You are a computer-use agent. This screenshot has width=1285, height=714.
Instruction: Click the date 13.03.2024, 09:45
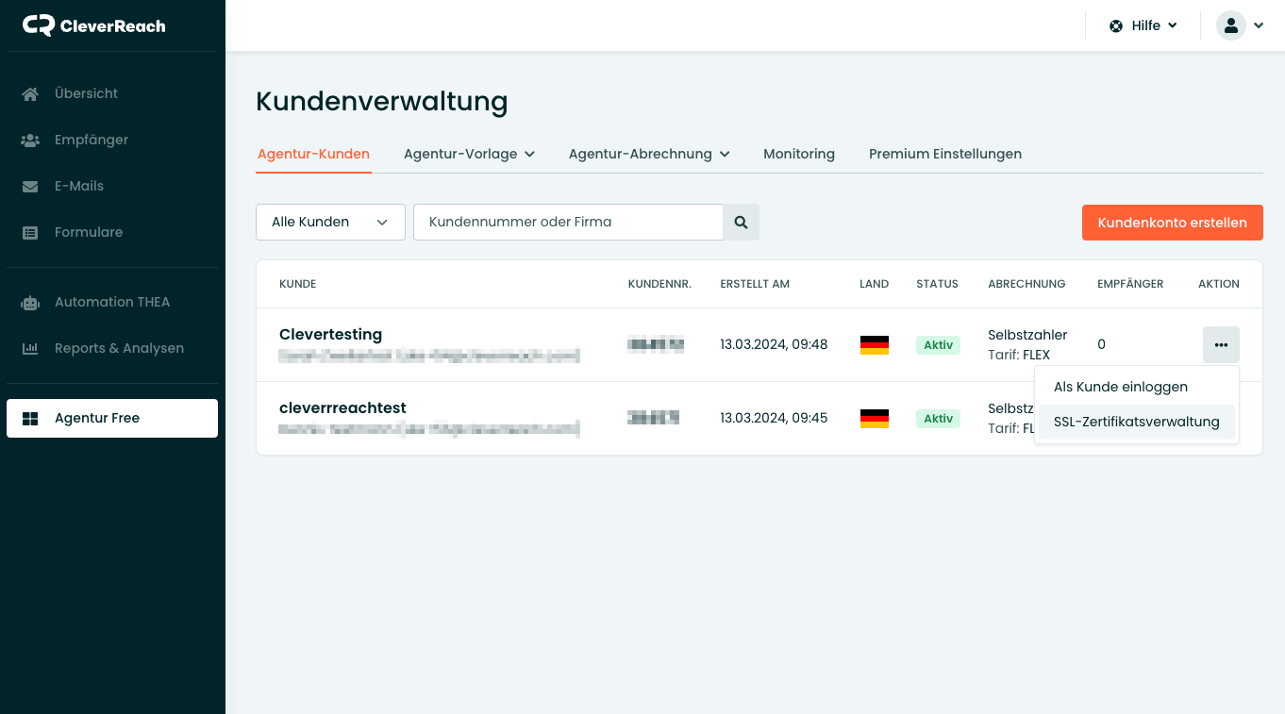(774, 418)
